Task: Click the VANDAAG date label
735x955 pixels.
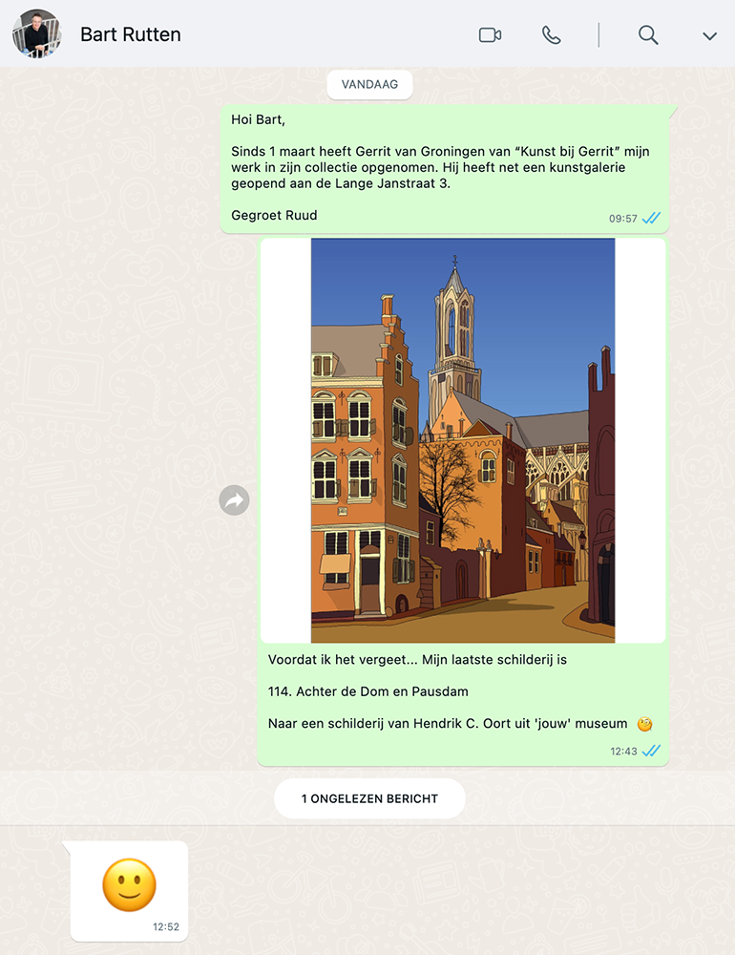Action: click(369, 84)
